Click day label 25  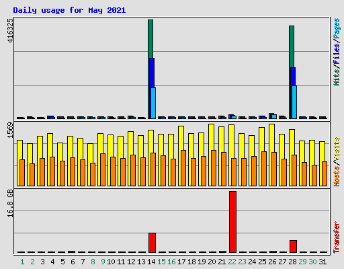coord(262,262)
